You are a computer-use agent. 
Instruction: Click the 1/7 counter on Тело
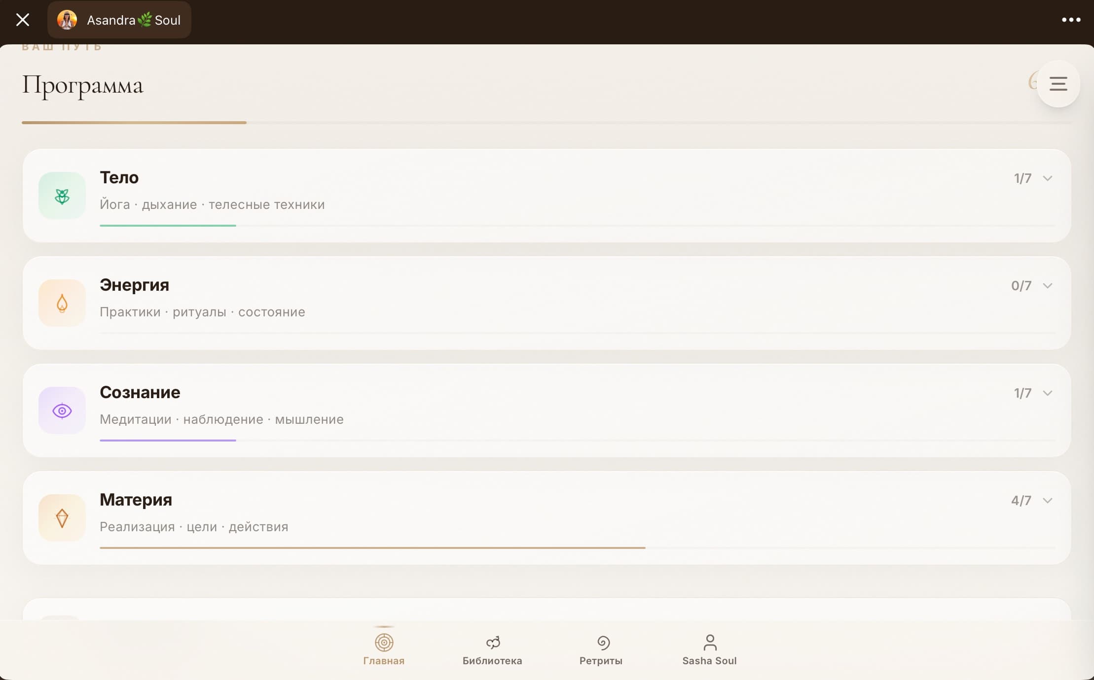[x=1022, y=178]
